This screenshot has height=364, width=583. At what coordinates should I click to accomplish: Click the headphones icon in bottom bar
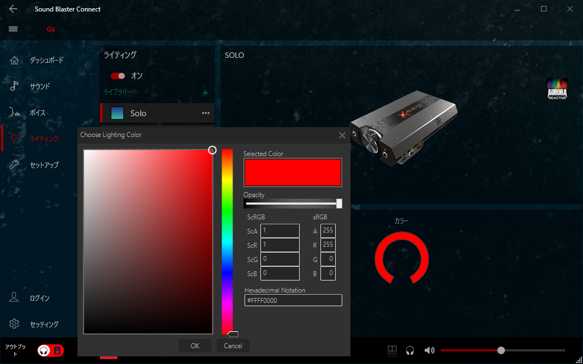click(x=410, y=350)
